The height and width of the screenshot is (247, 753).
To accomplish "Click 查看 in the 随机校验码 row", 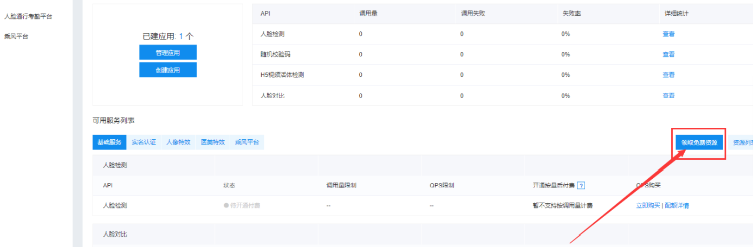I will point(668,54).
